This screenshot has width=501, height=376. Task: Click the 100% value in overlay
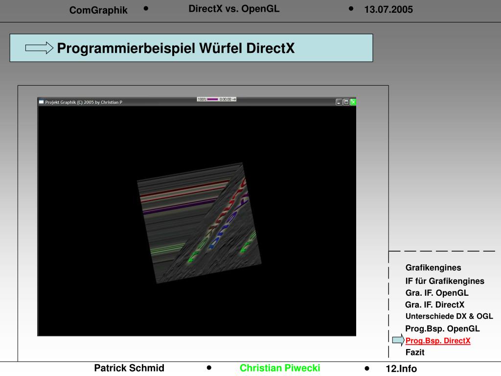click(x=202, y=99)
